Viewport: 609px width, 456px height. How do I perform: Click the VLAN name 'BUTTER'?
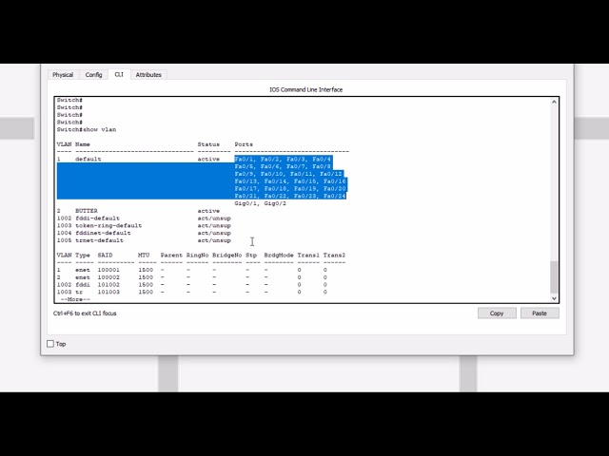[87, 211]
